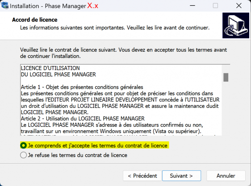The width and height of the screenshot is (251, 186).
Task: Go to next step with Suivant
Action: coord(181,176)
